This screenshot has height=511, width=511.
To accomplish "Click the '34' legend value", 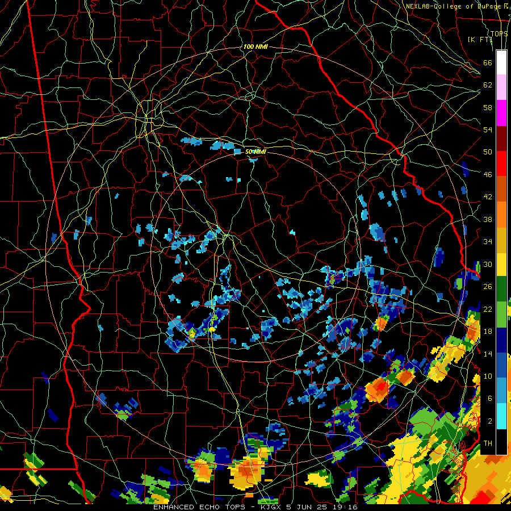I will click(488, 242).
